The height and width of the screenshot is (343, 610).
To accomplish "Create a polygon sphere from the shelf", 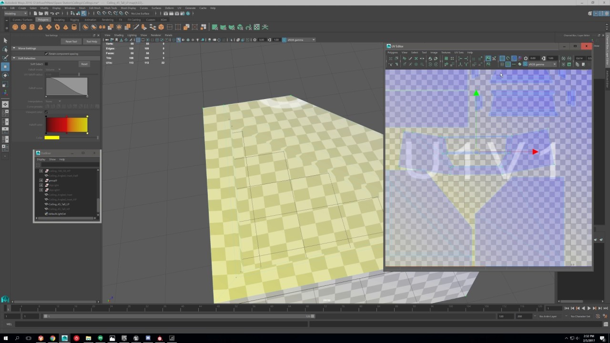I will click(15, 27).
